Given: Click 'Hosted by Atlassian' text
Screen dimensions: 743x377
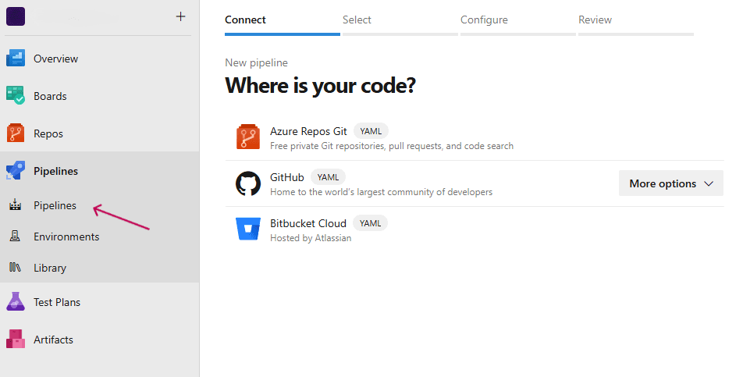Looking at the screenshot, I should [311, 238].
